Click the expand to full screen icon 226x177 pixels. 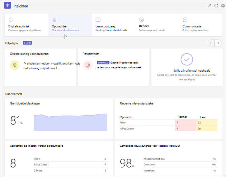(209, 6)
